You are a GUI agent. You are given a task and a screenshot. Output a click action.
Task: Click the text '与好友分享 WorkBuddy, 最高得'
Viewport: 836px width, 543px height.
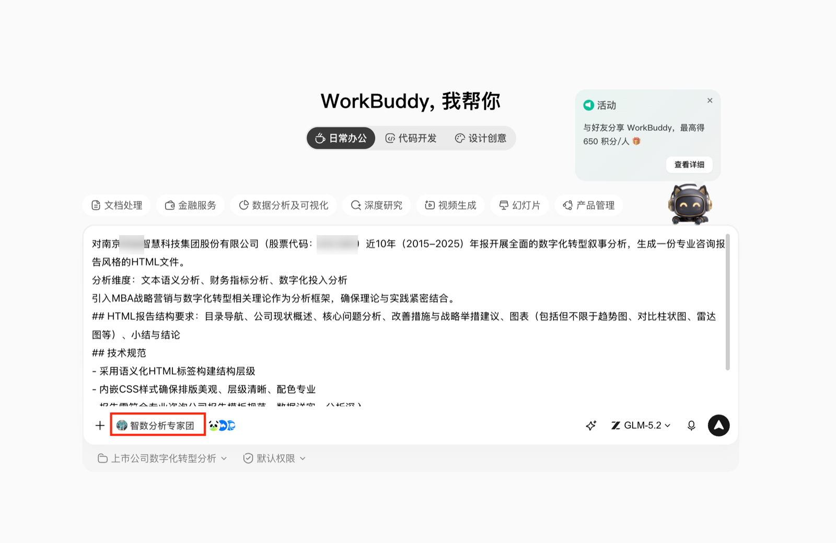click(644, 128)
